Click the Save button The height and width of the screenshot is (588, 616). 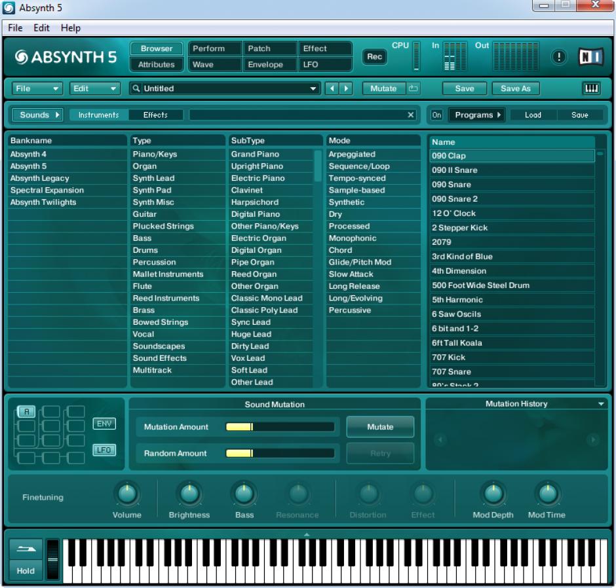point(465,88)
